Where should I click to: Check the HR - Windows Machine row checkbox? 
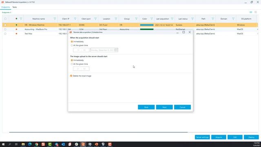click(5, 25)
